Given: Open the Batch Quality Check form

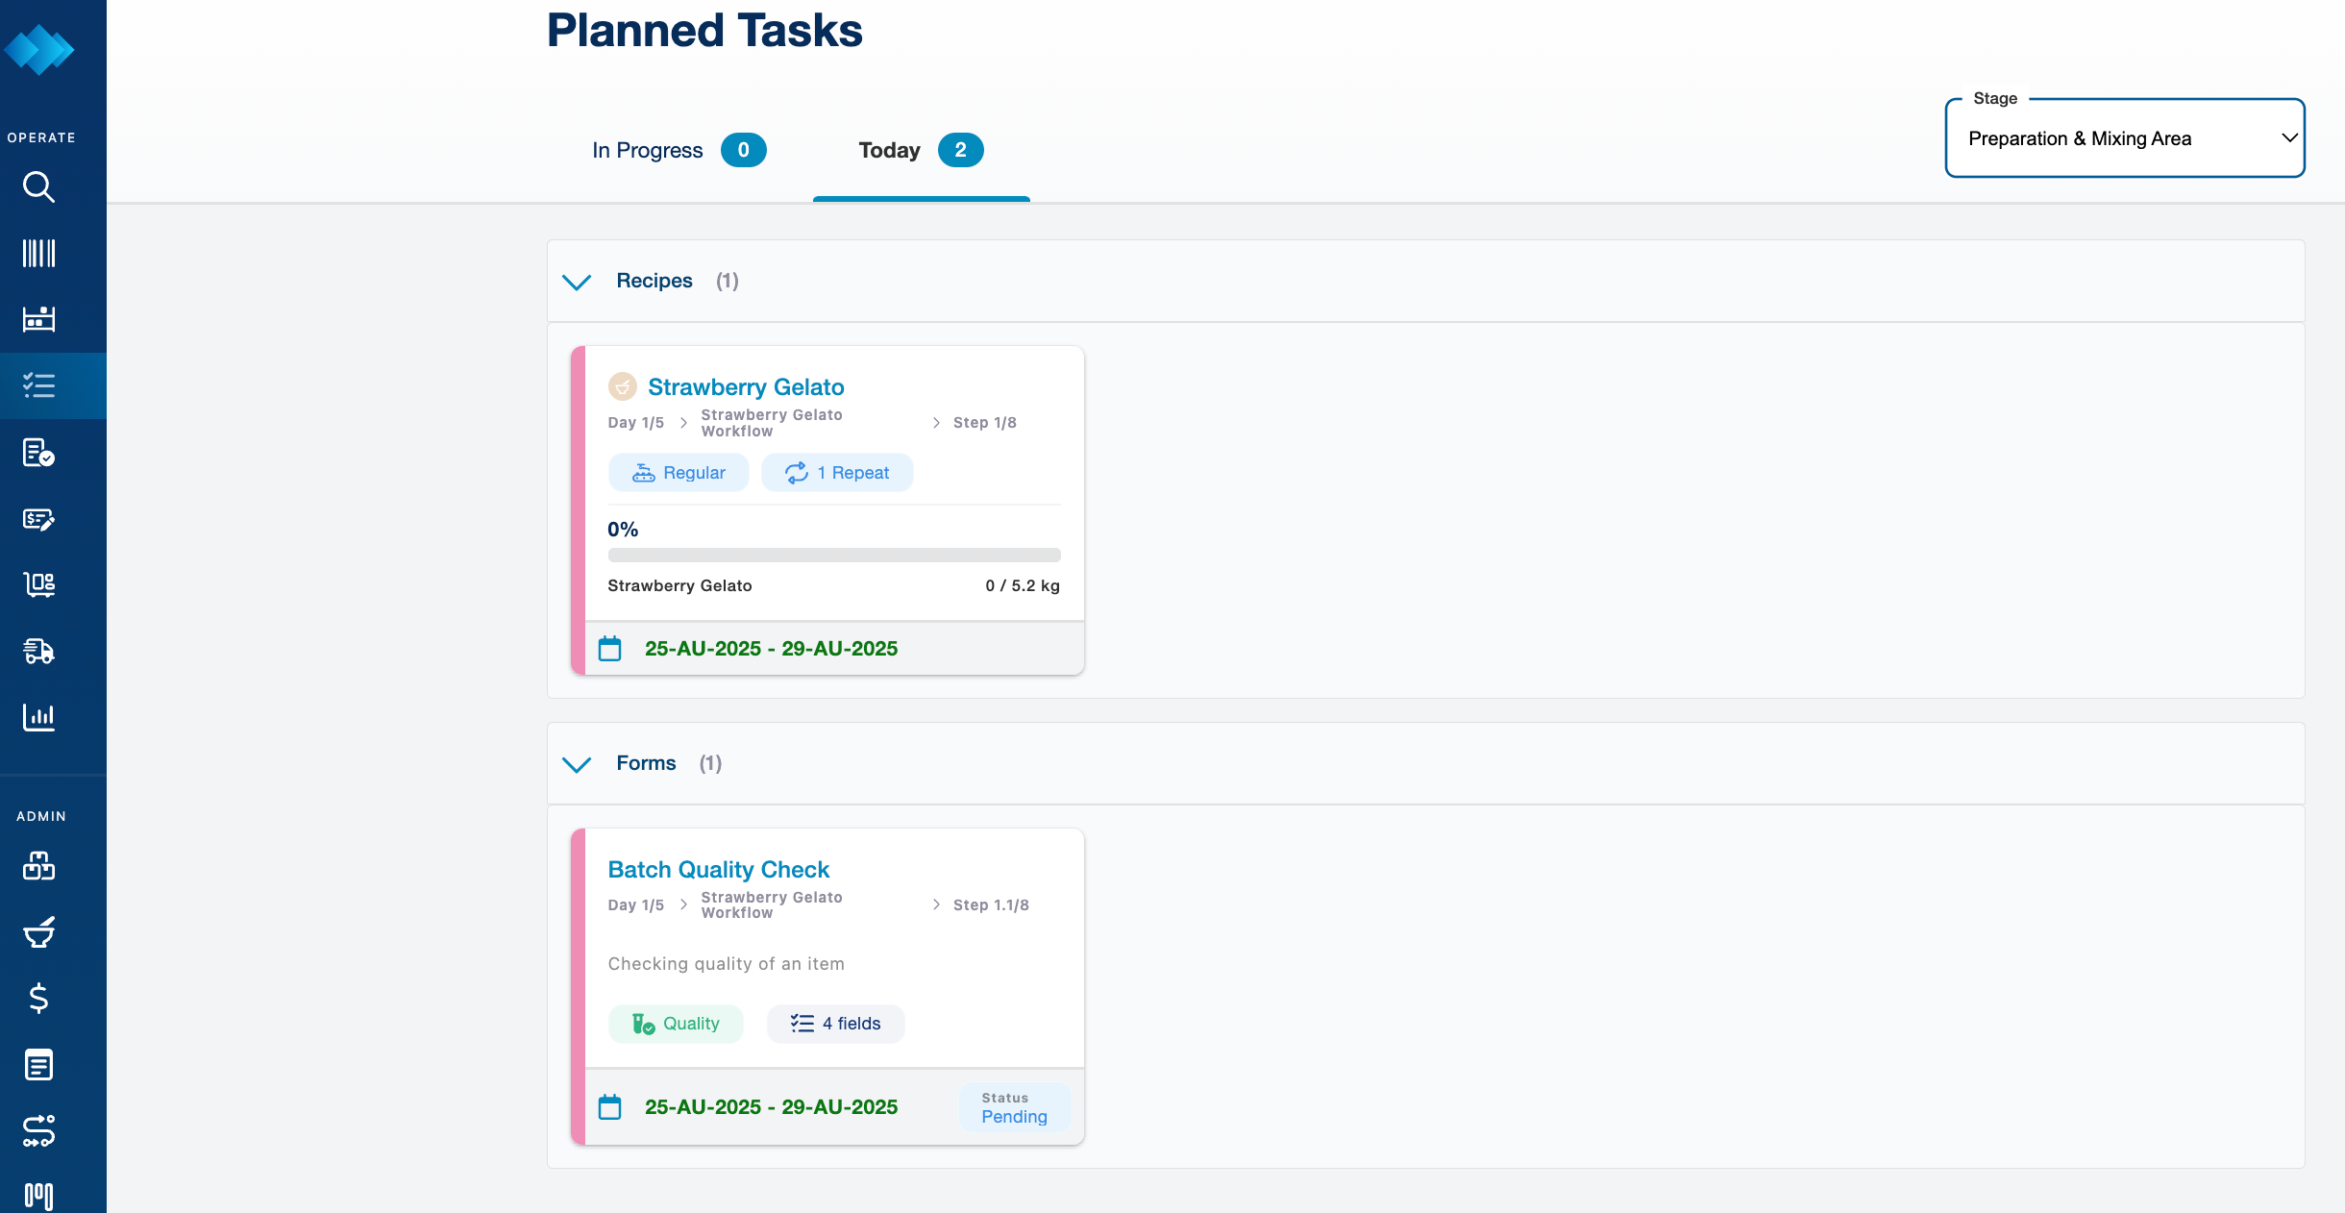Looking at the screenshot, I should pyautogui.click(x=718, y=870).
